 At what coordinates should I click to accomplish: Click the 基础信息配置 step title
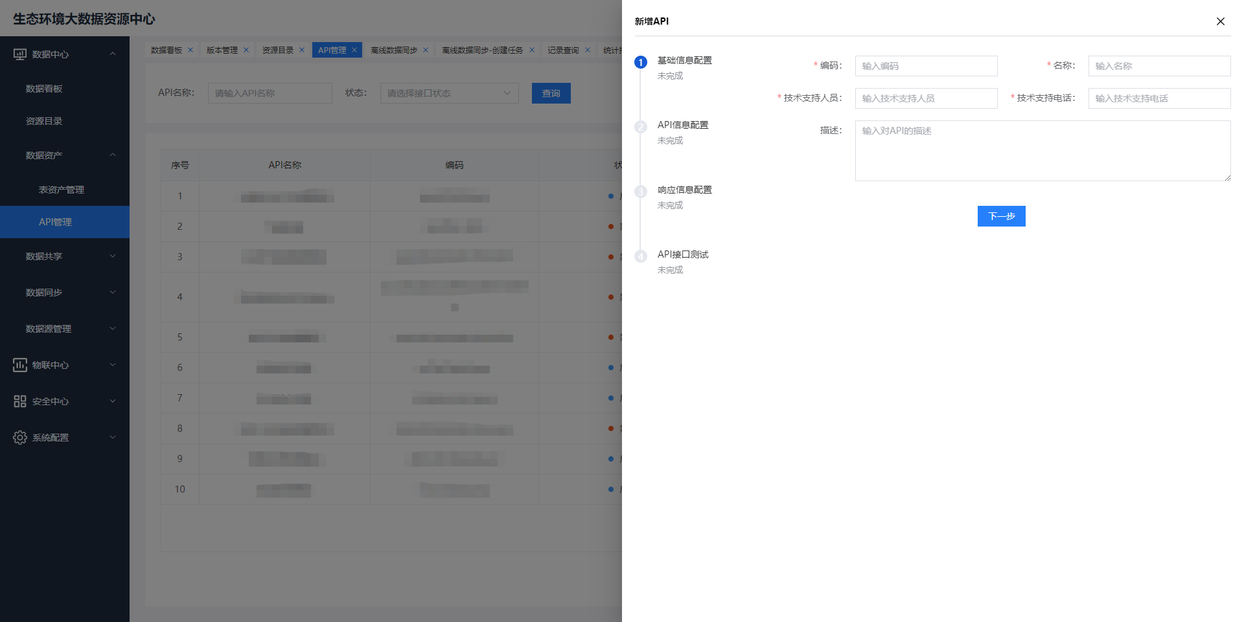pyautogui.click(x=685, y=60)
